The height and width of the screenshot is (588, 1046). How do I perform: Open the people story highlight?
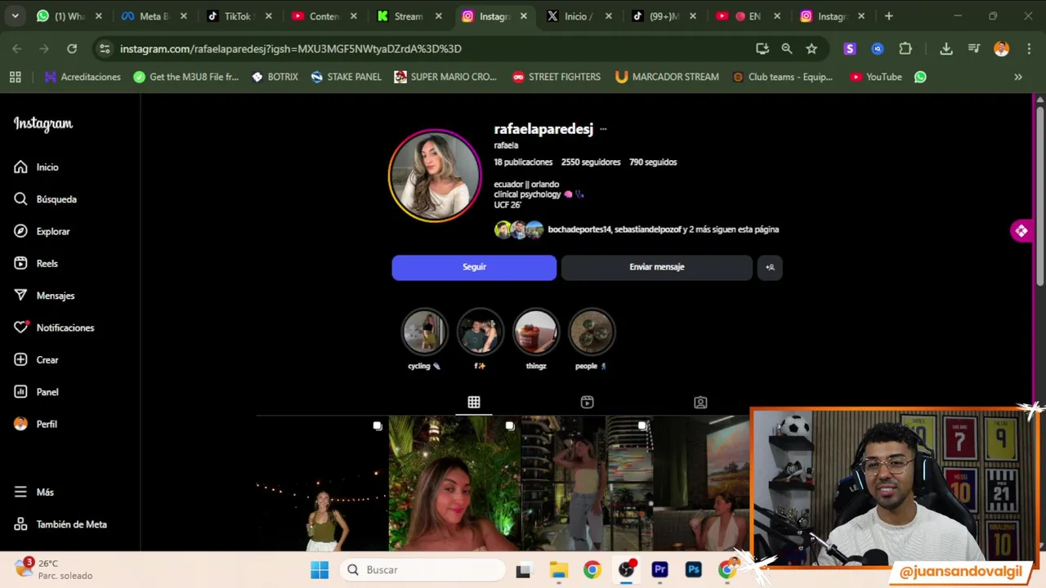592,340
